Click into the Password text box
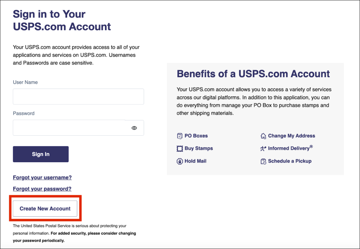Image resolution: width=360 pixels, height=249 pixels. [x=70, y=128]
